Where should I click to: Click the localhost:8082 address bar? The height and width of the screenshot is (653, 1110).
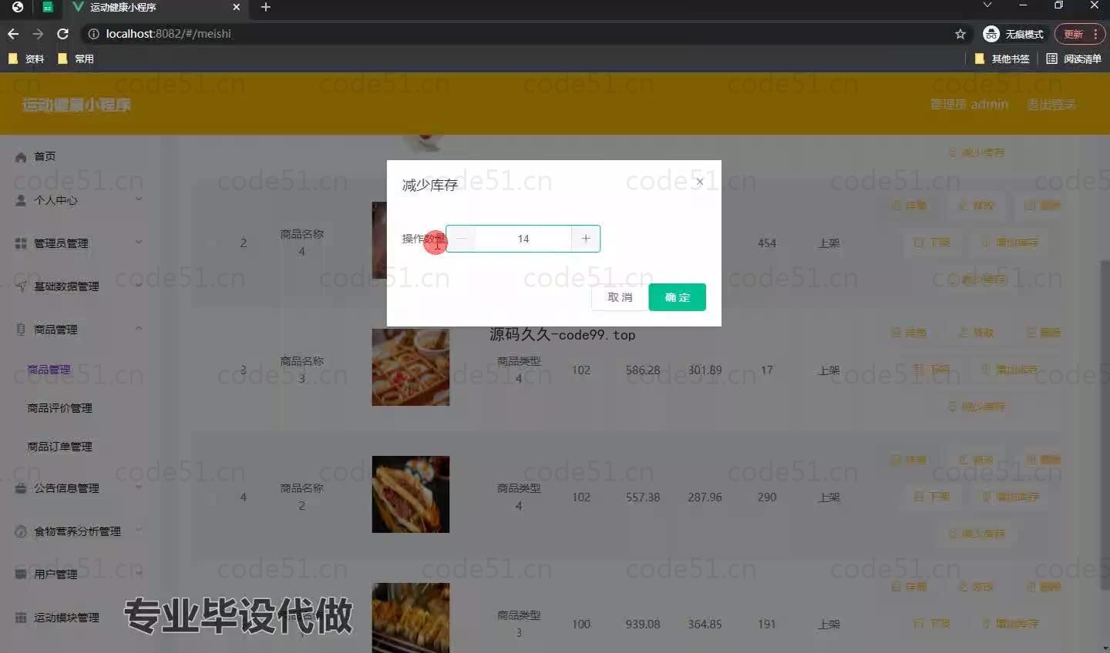click(524, 34)
